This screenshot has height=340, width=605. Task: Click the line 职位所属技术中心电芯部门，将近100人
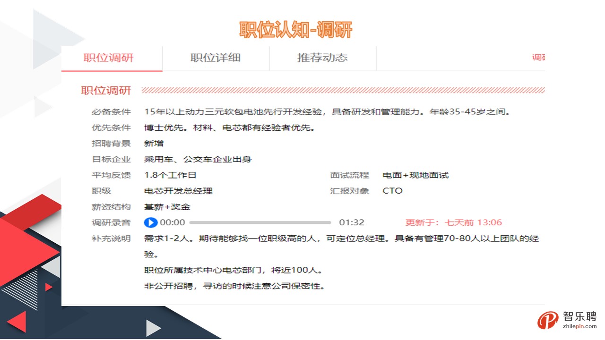point(233,271)
